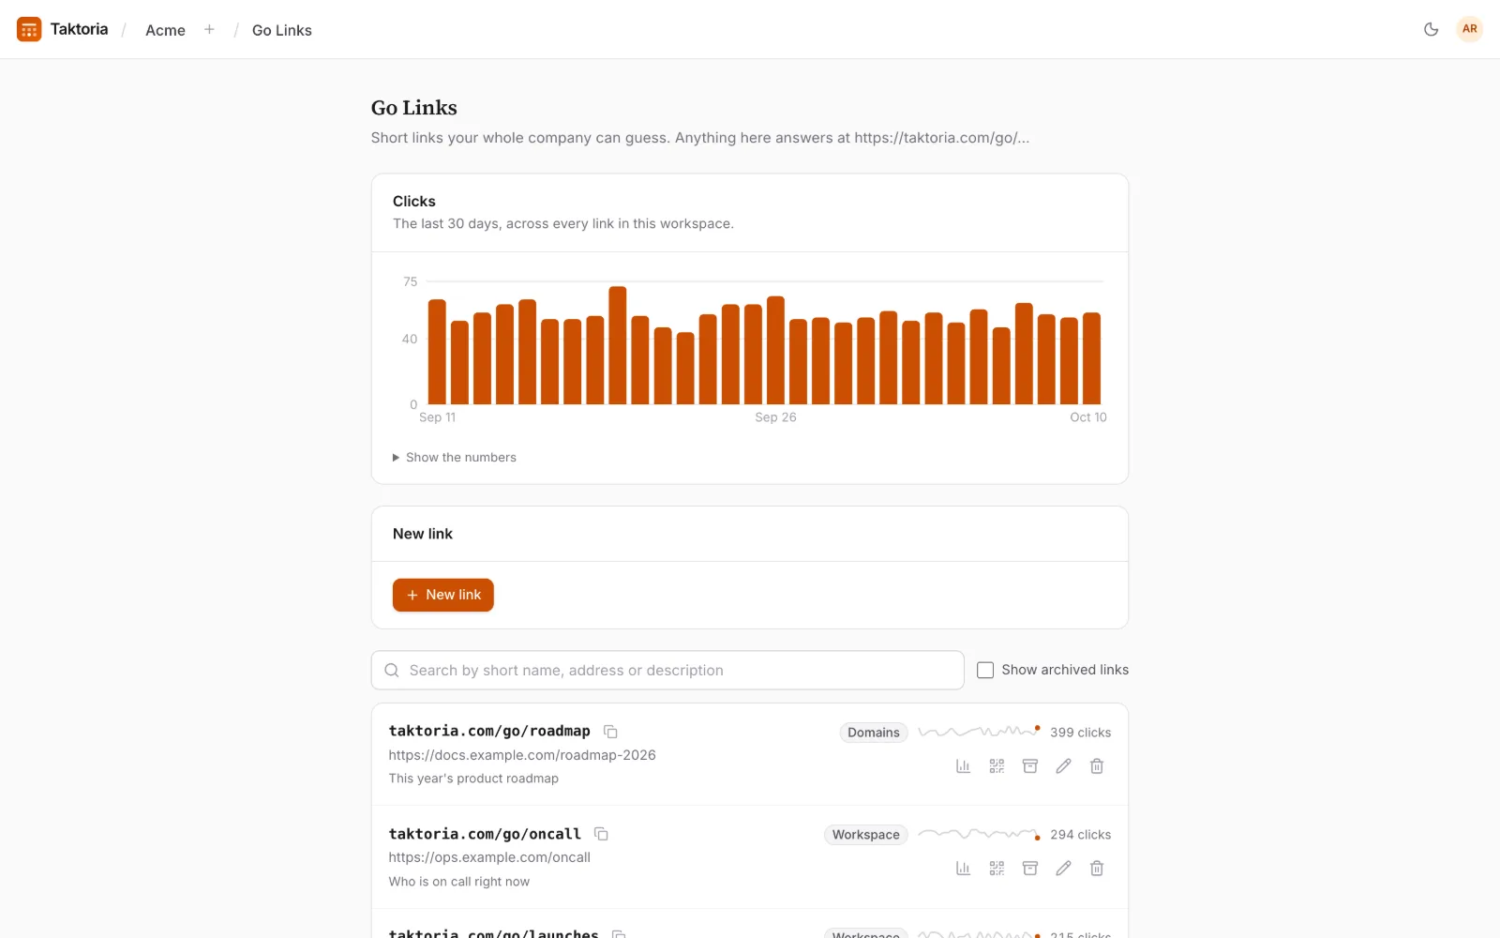Archive the roadmap link
This screenshot has width=1500, height=938.
[x=1030, y=766]
